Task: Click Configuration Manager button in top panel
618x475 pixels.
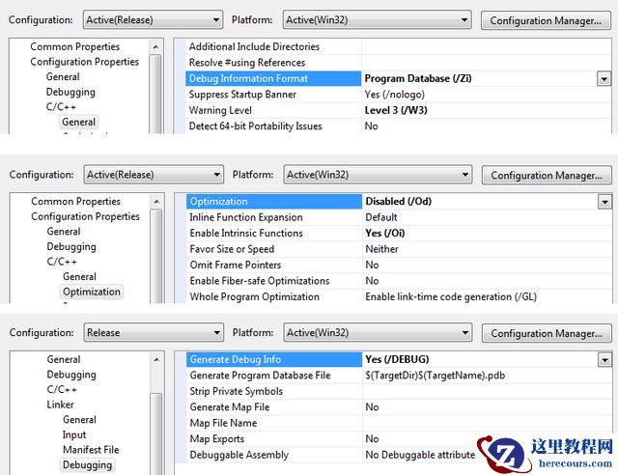Action: [546, 20]
